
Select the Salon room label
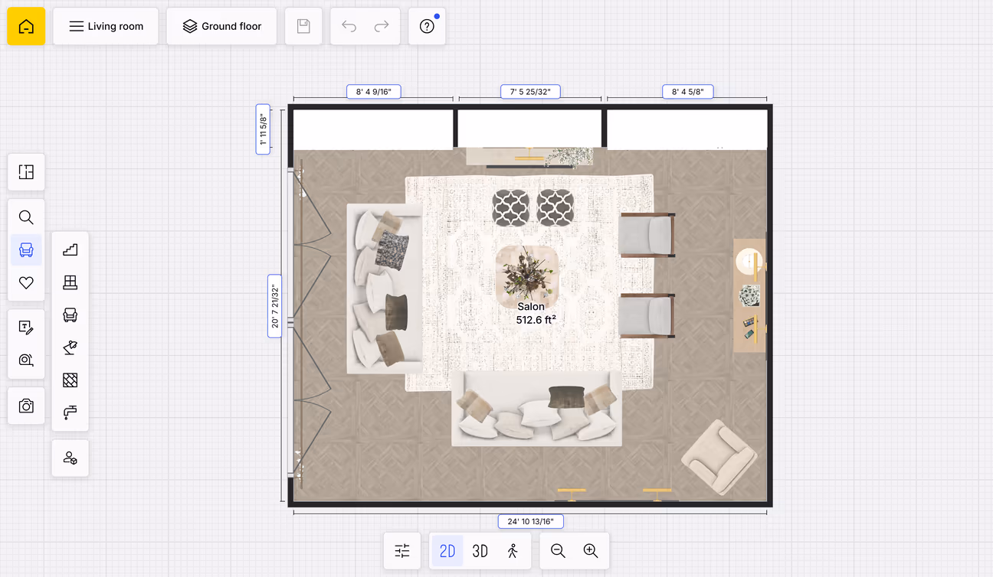tap(535, 313)
